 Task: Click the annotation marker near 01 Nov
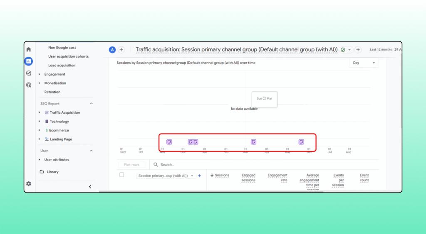169,142
